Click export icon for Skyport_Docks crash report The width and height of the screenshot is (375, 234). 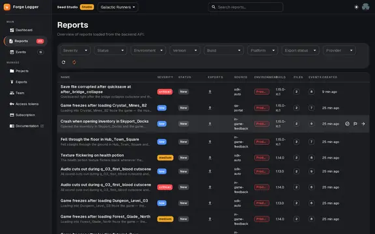point(210,123)
